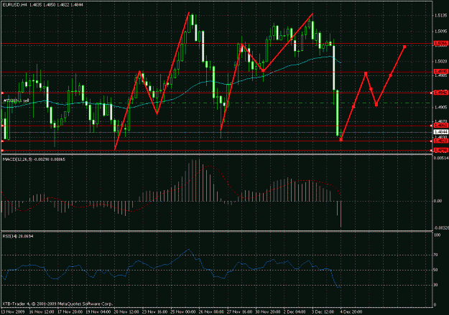Screen dimensions: 449x315
Task: Click MACD scale value 0.00514
Action: (x=441, y=158)
